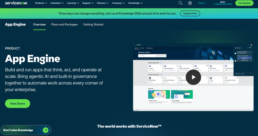Play the App Engine demo video
Screen dimensions: 258x136
click(193, 77)
